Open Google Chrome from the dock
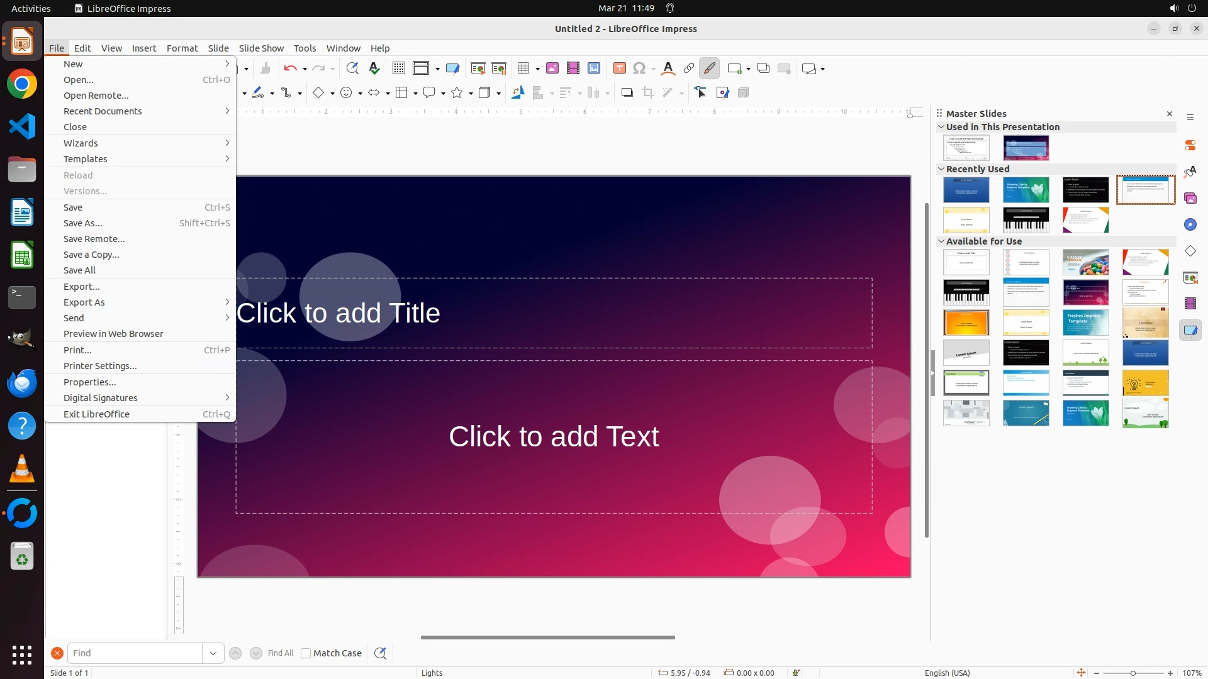1208x679 pixels. click(x=22, y=84)
